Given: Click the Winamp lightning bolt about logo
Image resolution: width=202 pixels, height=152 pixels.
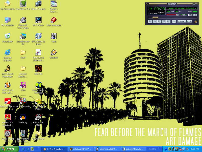Looking at the screenshot, I should tap(196, 22).
